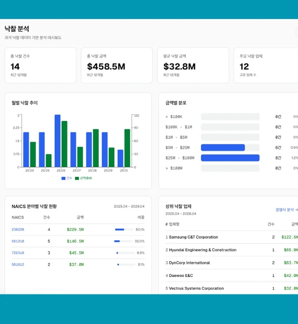Select the 평균 낙찰 금액 $32.8M card
The width and height of the screenshot is (298, 324).
coord(193,65)
